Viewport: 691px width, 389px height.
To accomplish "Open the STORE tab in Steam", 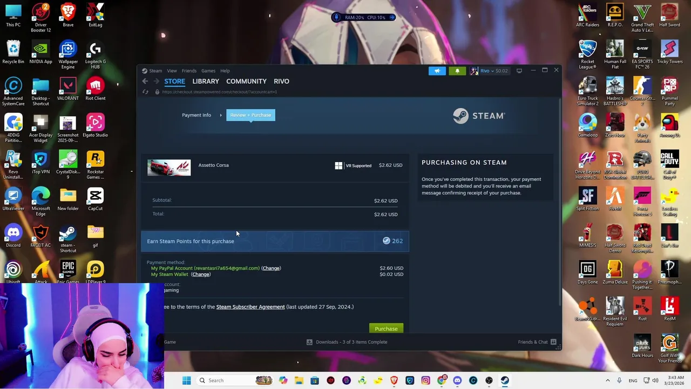I will (174, 81).
